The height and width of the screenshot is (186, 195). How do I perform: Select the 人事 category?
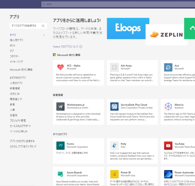13,110
